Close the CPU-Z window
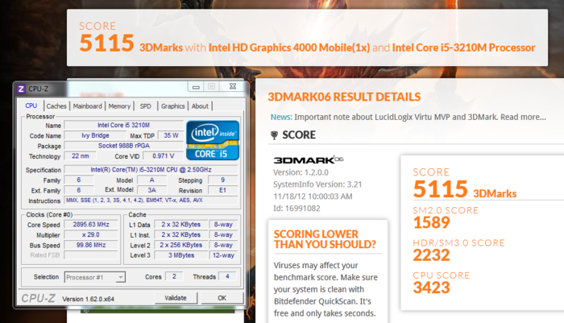 pyautogui.click(x=233, y=86)
